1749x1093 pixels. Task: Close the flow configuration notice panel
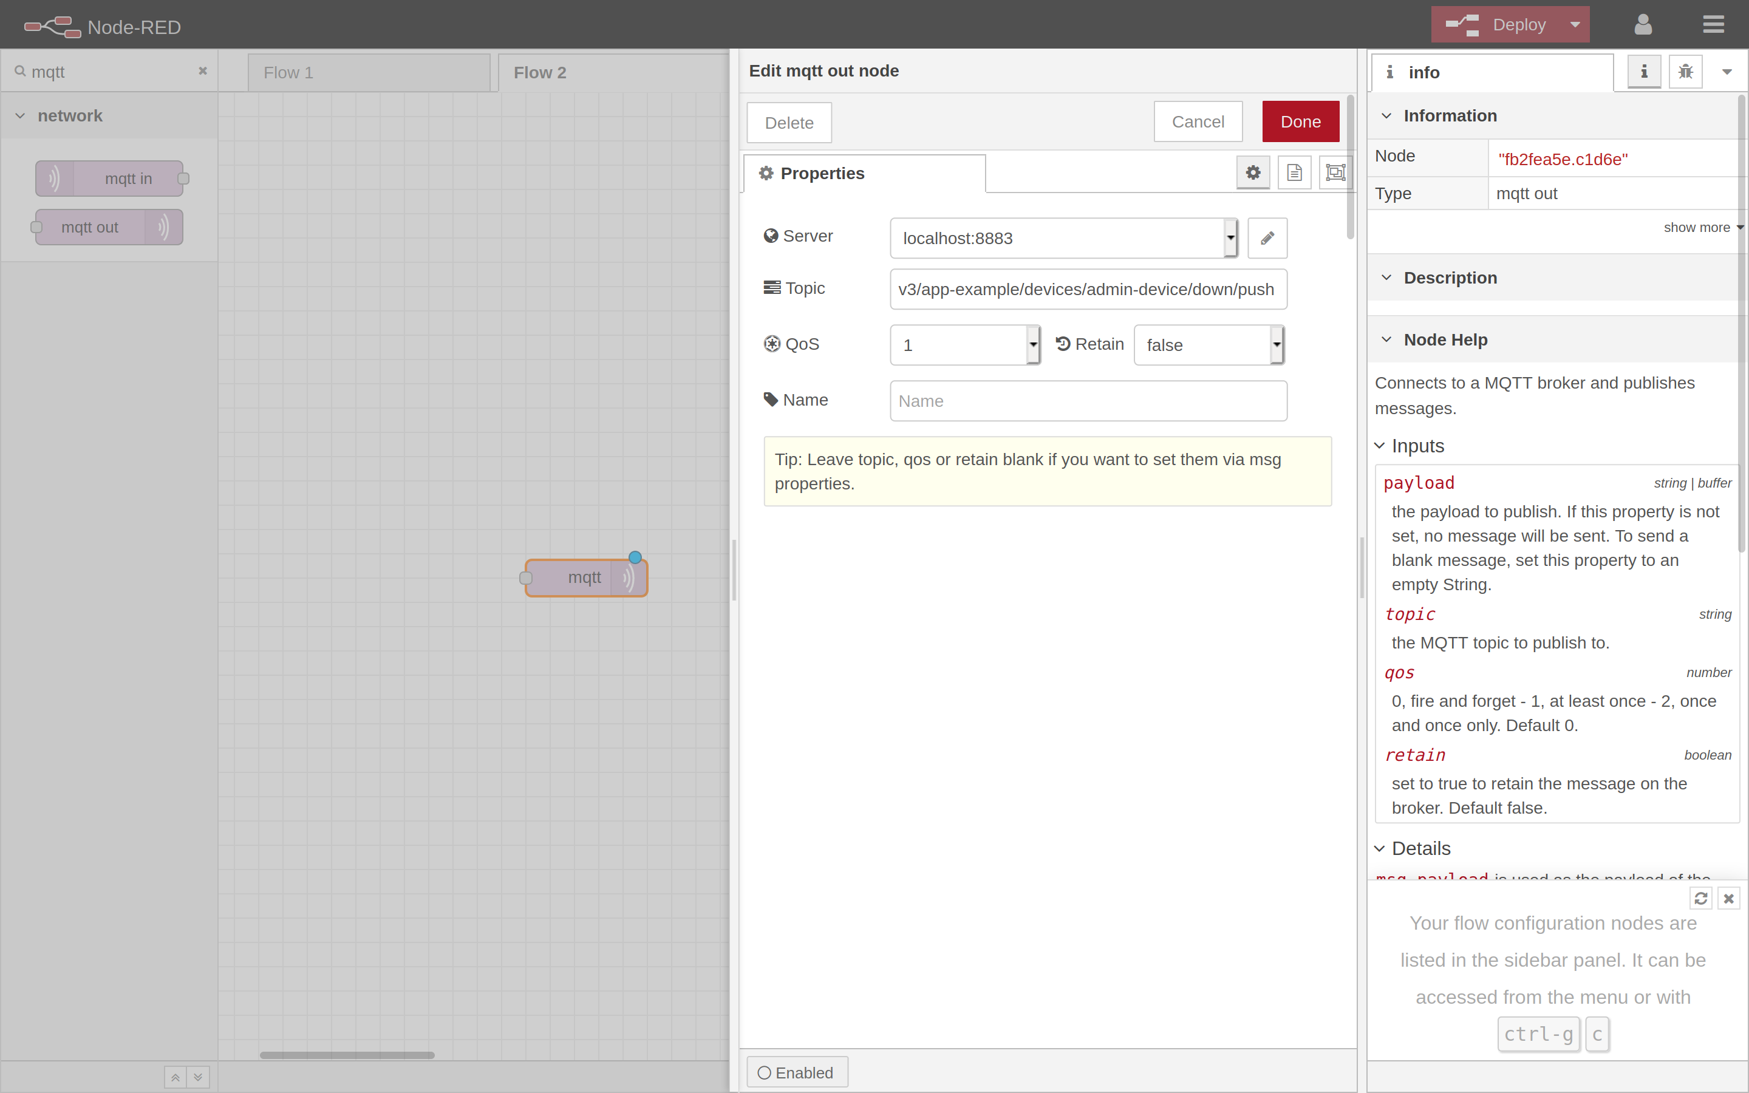tap(1729, 899)
